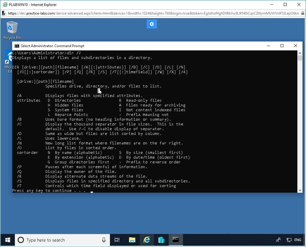
Task: Click the Command Prompt title bar system icon
Action: (x=17, y=46)
